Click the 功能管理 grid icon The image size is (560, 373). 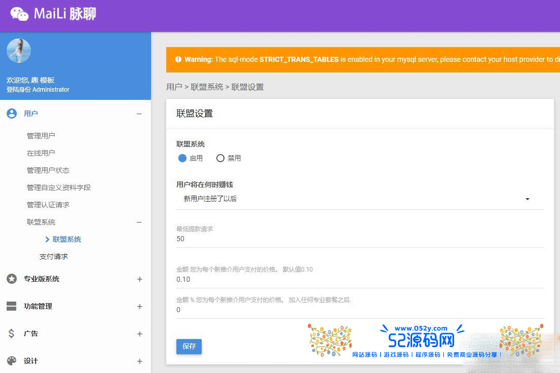(x=12, y=306)
